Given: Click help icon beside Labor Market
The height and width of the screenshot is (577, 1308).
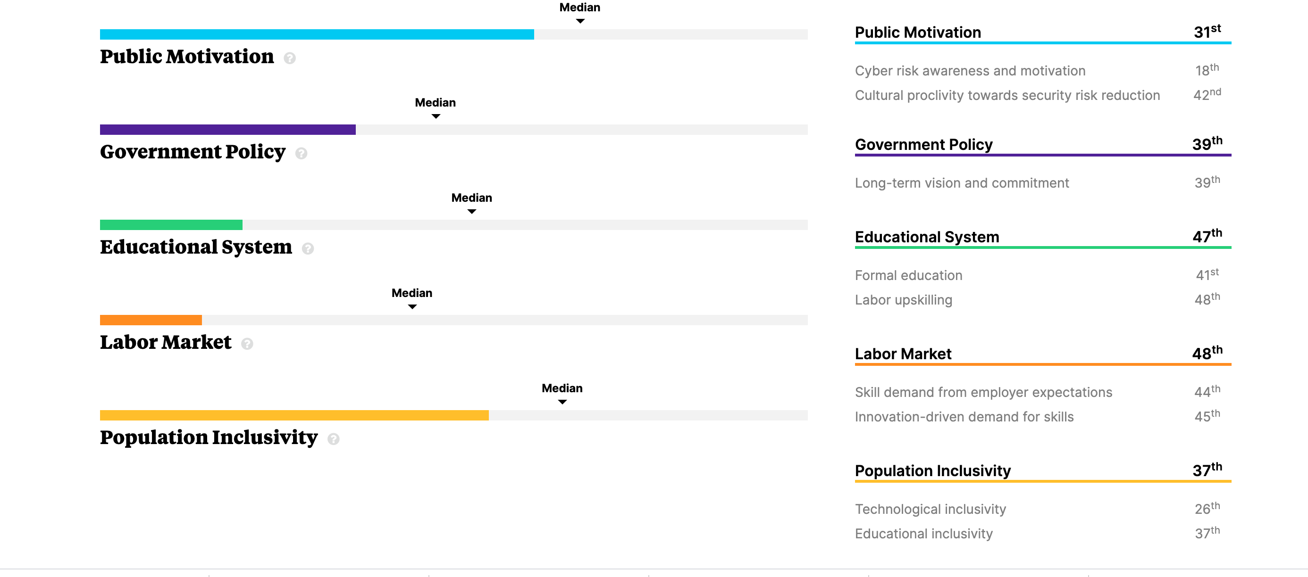Looking at the screenshot, I should pos(247,344).
